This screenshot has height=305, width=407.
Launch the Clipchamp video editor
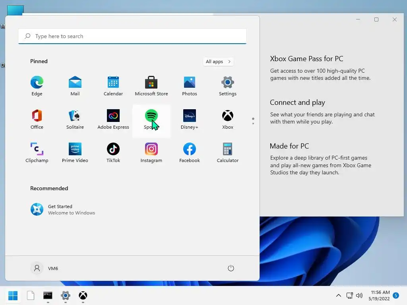tap(37, 153)
